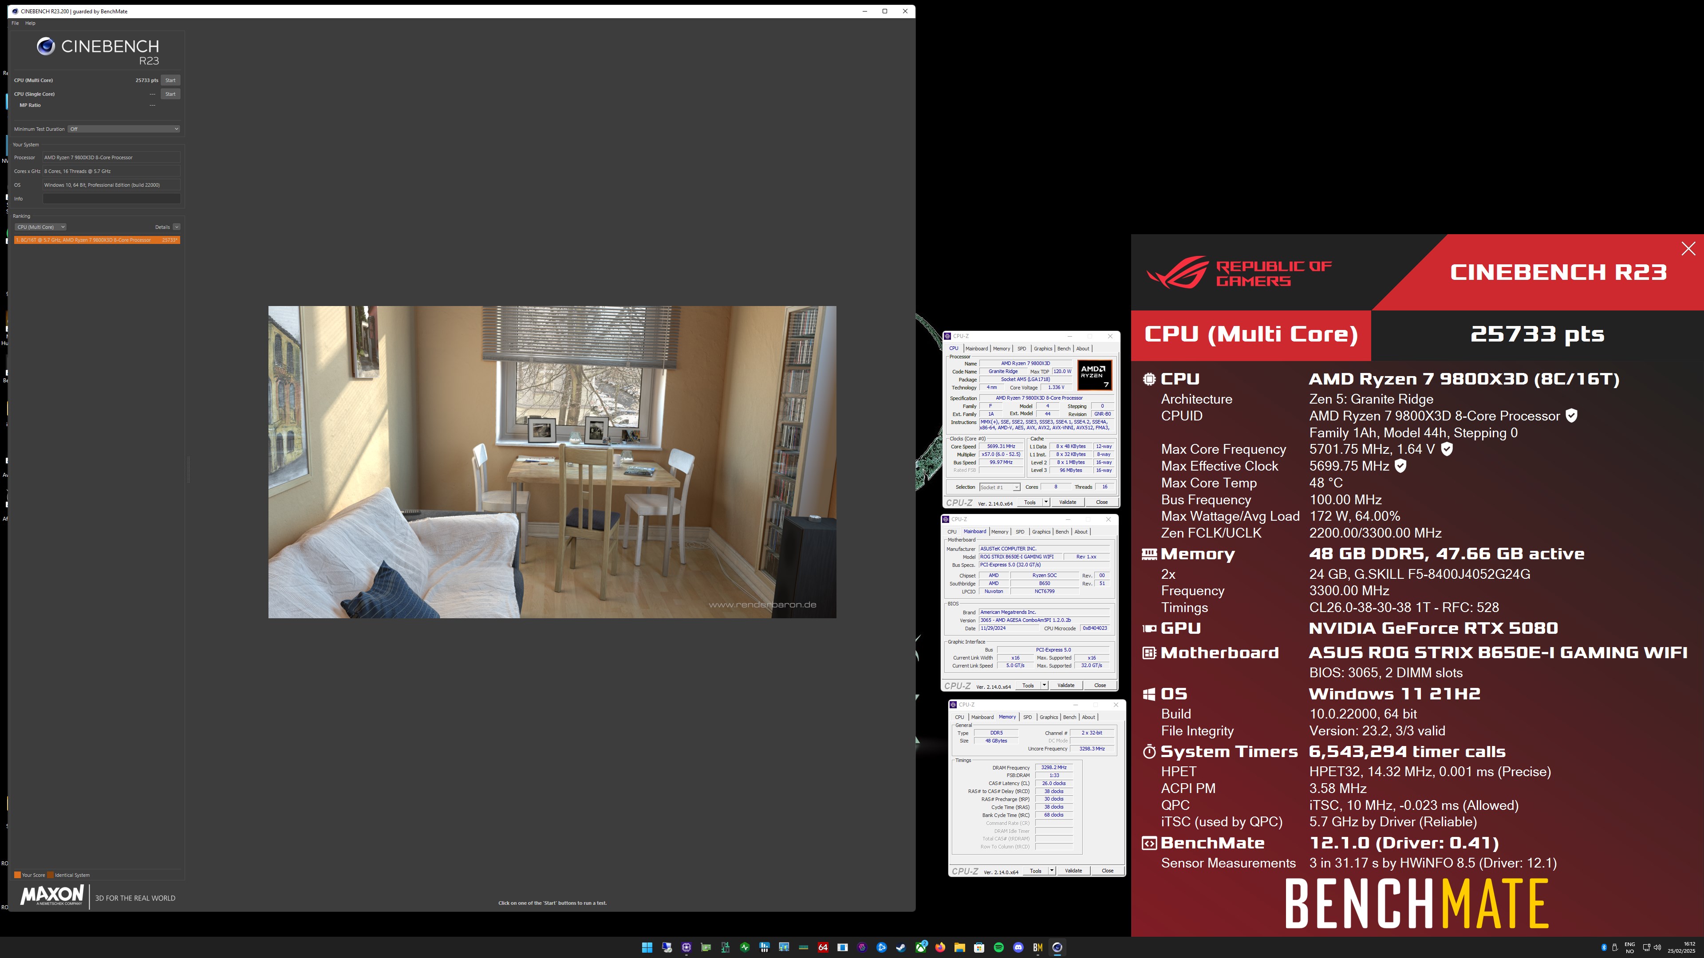The width and height of the screenshot is (1704, 958).
Task: Switch to Bench tab in top CPU-Z window
Action: (1064, 349)
